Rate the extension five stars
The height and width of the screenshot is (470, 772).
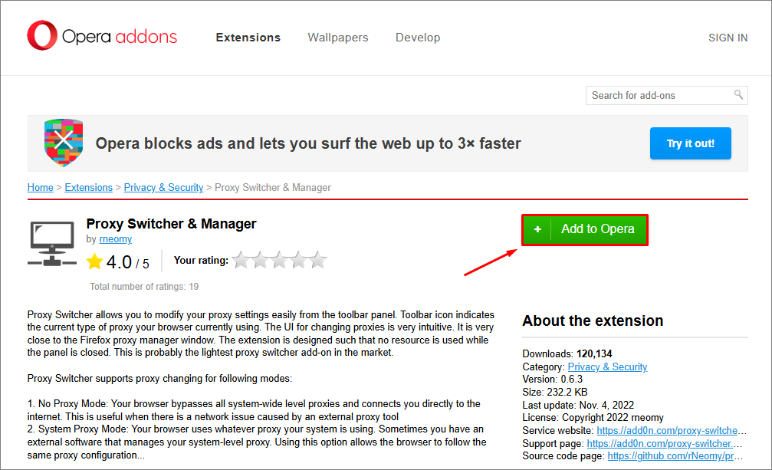318,260
